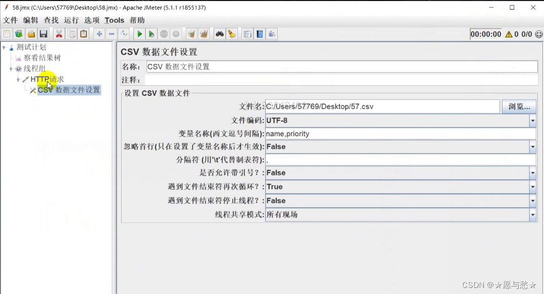Viewport: 544px width, 294px height.
Task: Open the 线程共享模式 dropdown
Action: pos(532,215)
